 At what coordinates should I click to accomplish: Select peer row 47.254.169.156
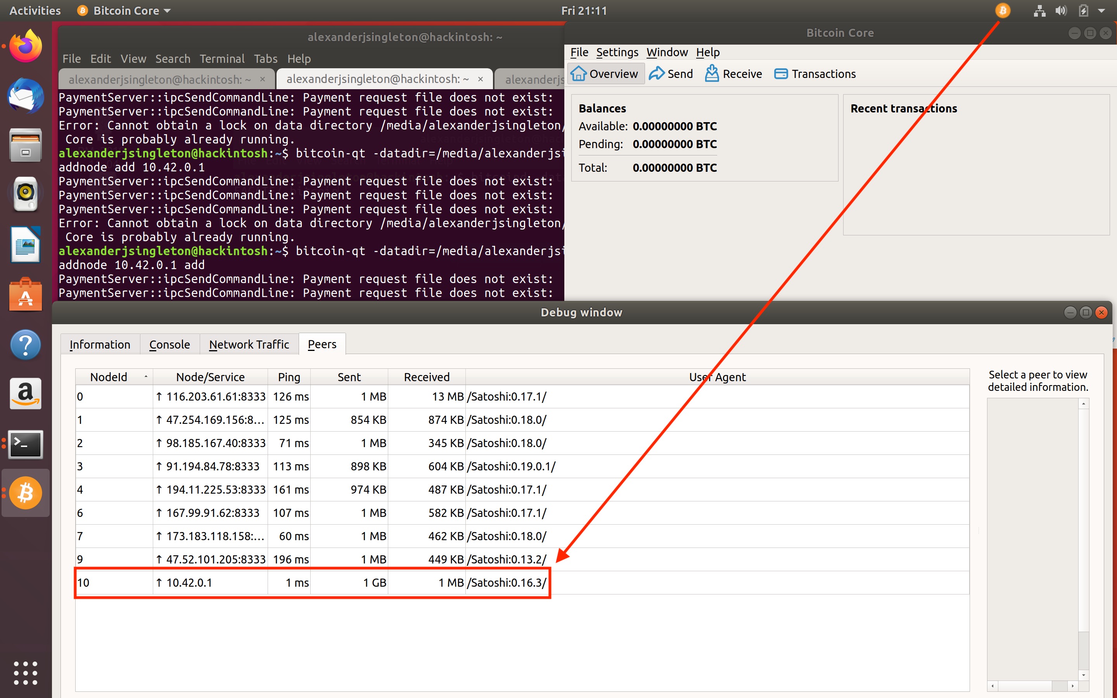pyautogui.click(x=522, y=420)
